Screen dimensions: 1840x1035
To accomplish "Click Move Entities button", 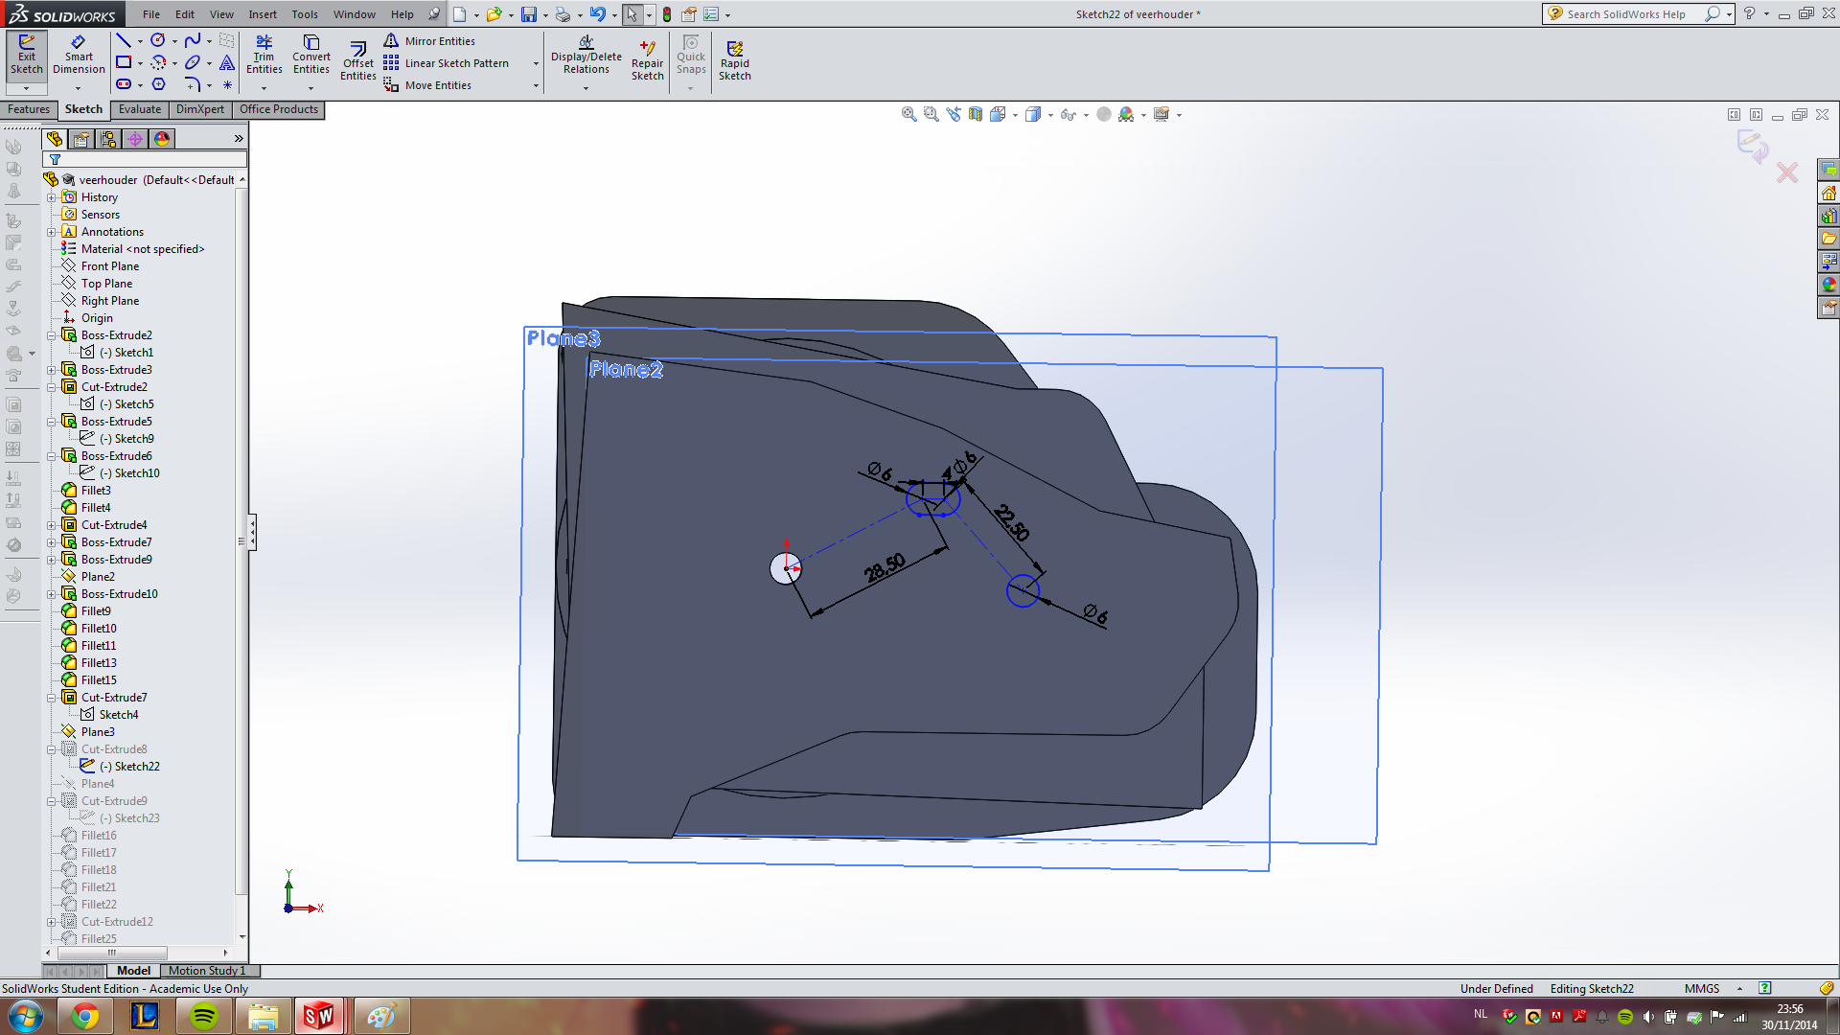I will pyautogui.click(x=427, y=84).
